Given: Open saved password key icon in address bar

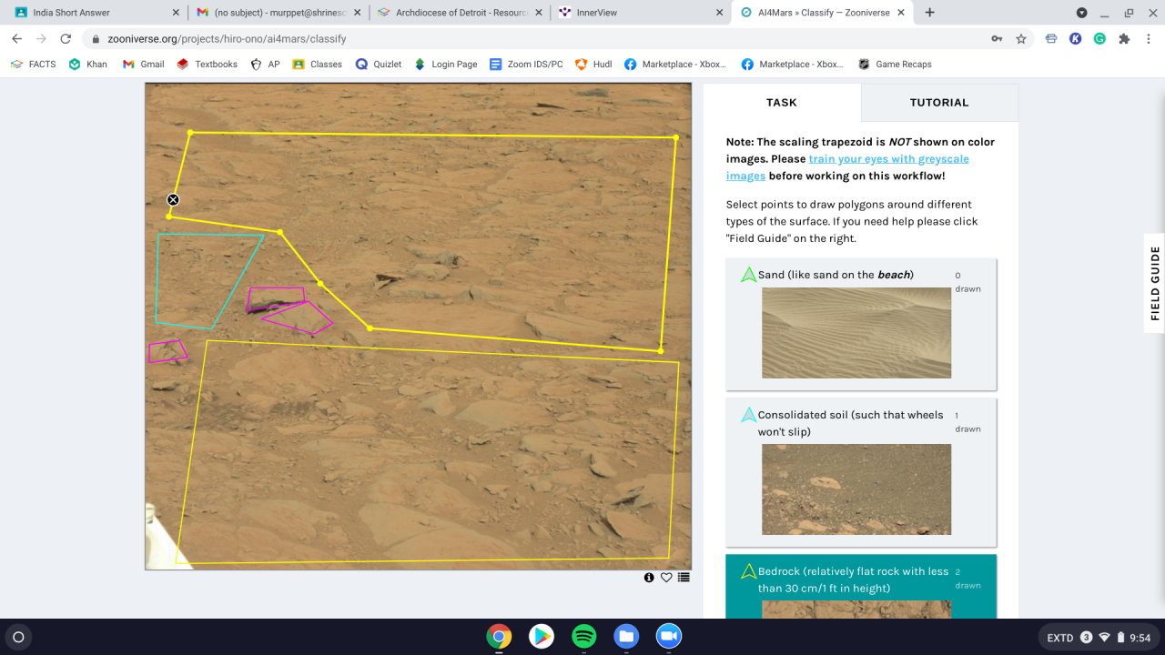Looking at the screenshot, I should pyautogui.click(x=998, y=39).
